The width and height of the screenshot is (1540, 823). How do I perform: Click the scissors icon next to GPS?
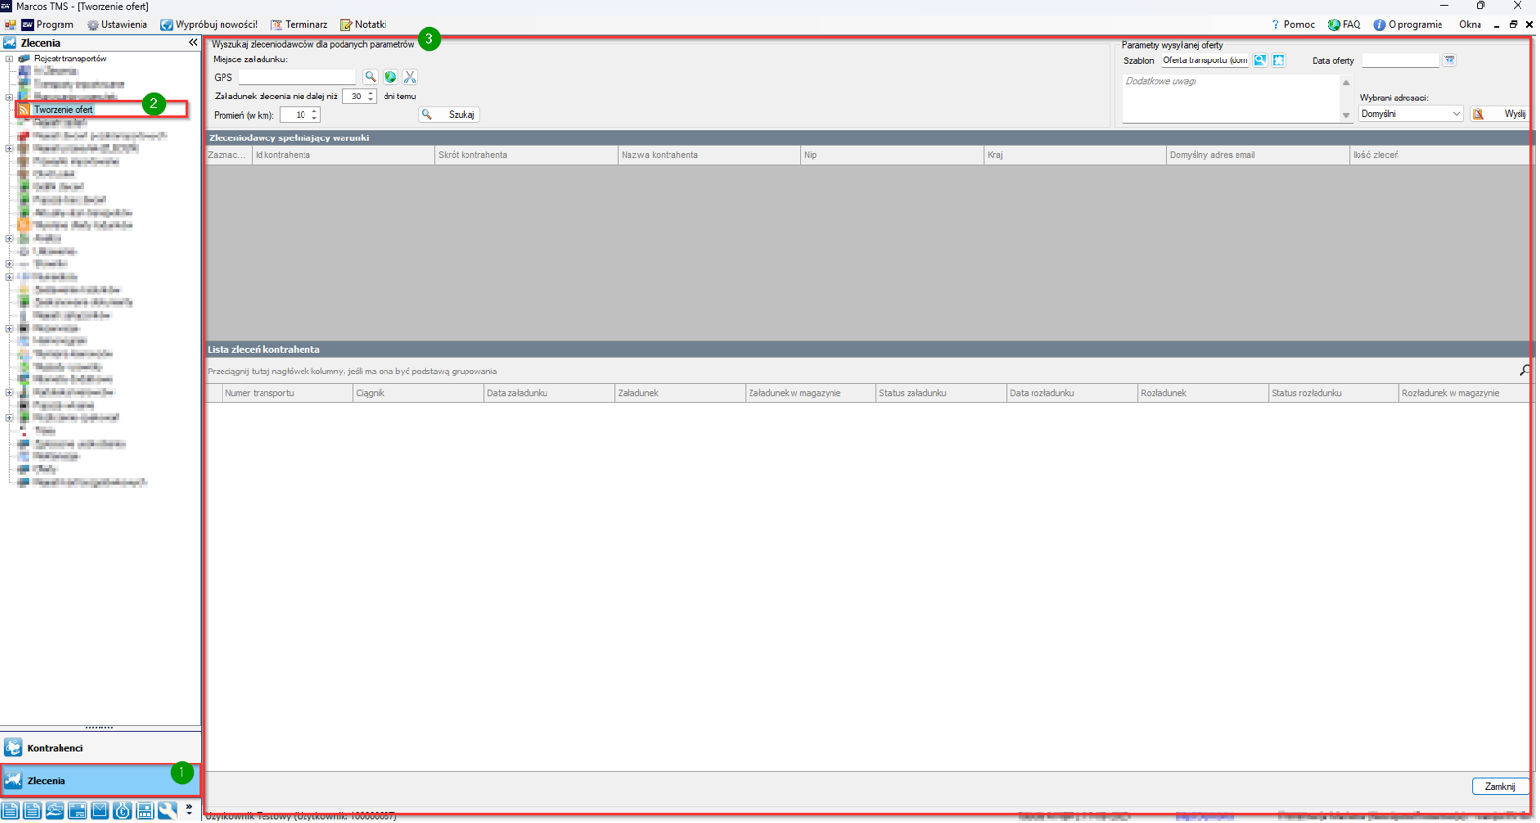pyautogui.click(x=410, y=77)
